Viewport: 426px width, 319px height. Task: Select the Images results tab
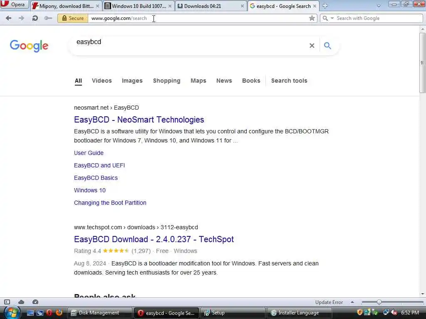click(x=132, y=81)
